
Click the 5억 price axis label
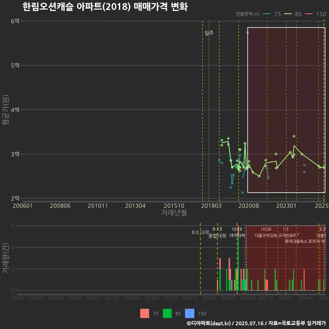pyautogui.click(x=15, y=65)
